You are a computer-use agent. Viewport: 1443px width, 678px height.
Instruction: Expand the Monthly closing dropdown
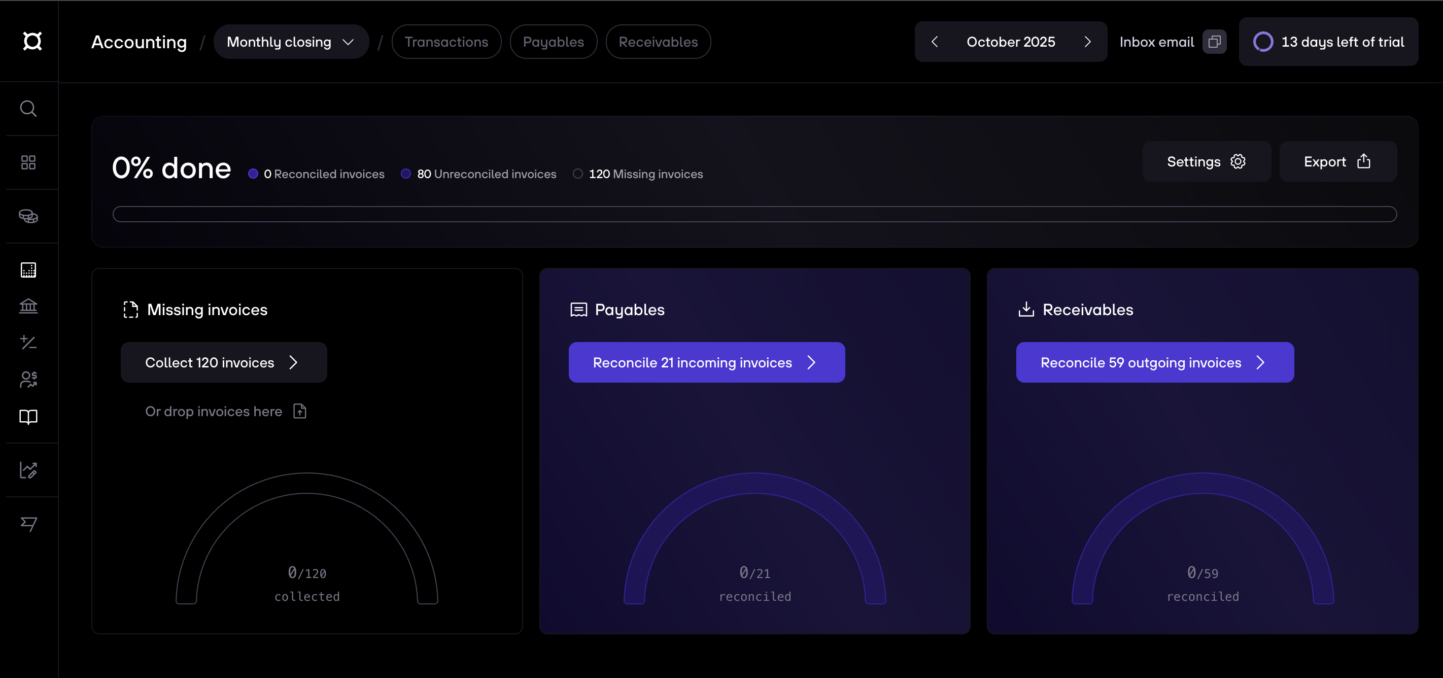(291, 42)
